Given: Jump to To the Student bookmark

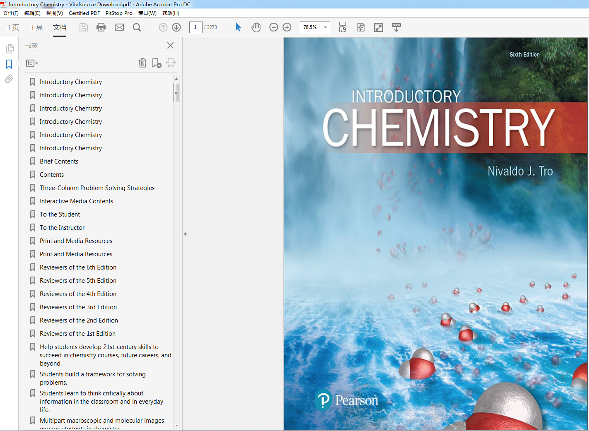Looking at the screenshot, I should (x=60, y=214).
